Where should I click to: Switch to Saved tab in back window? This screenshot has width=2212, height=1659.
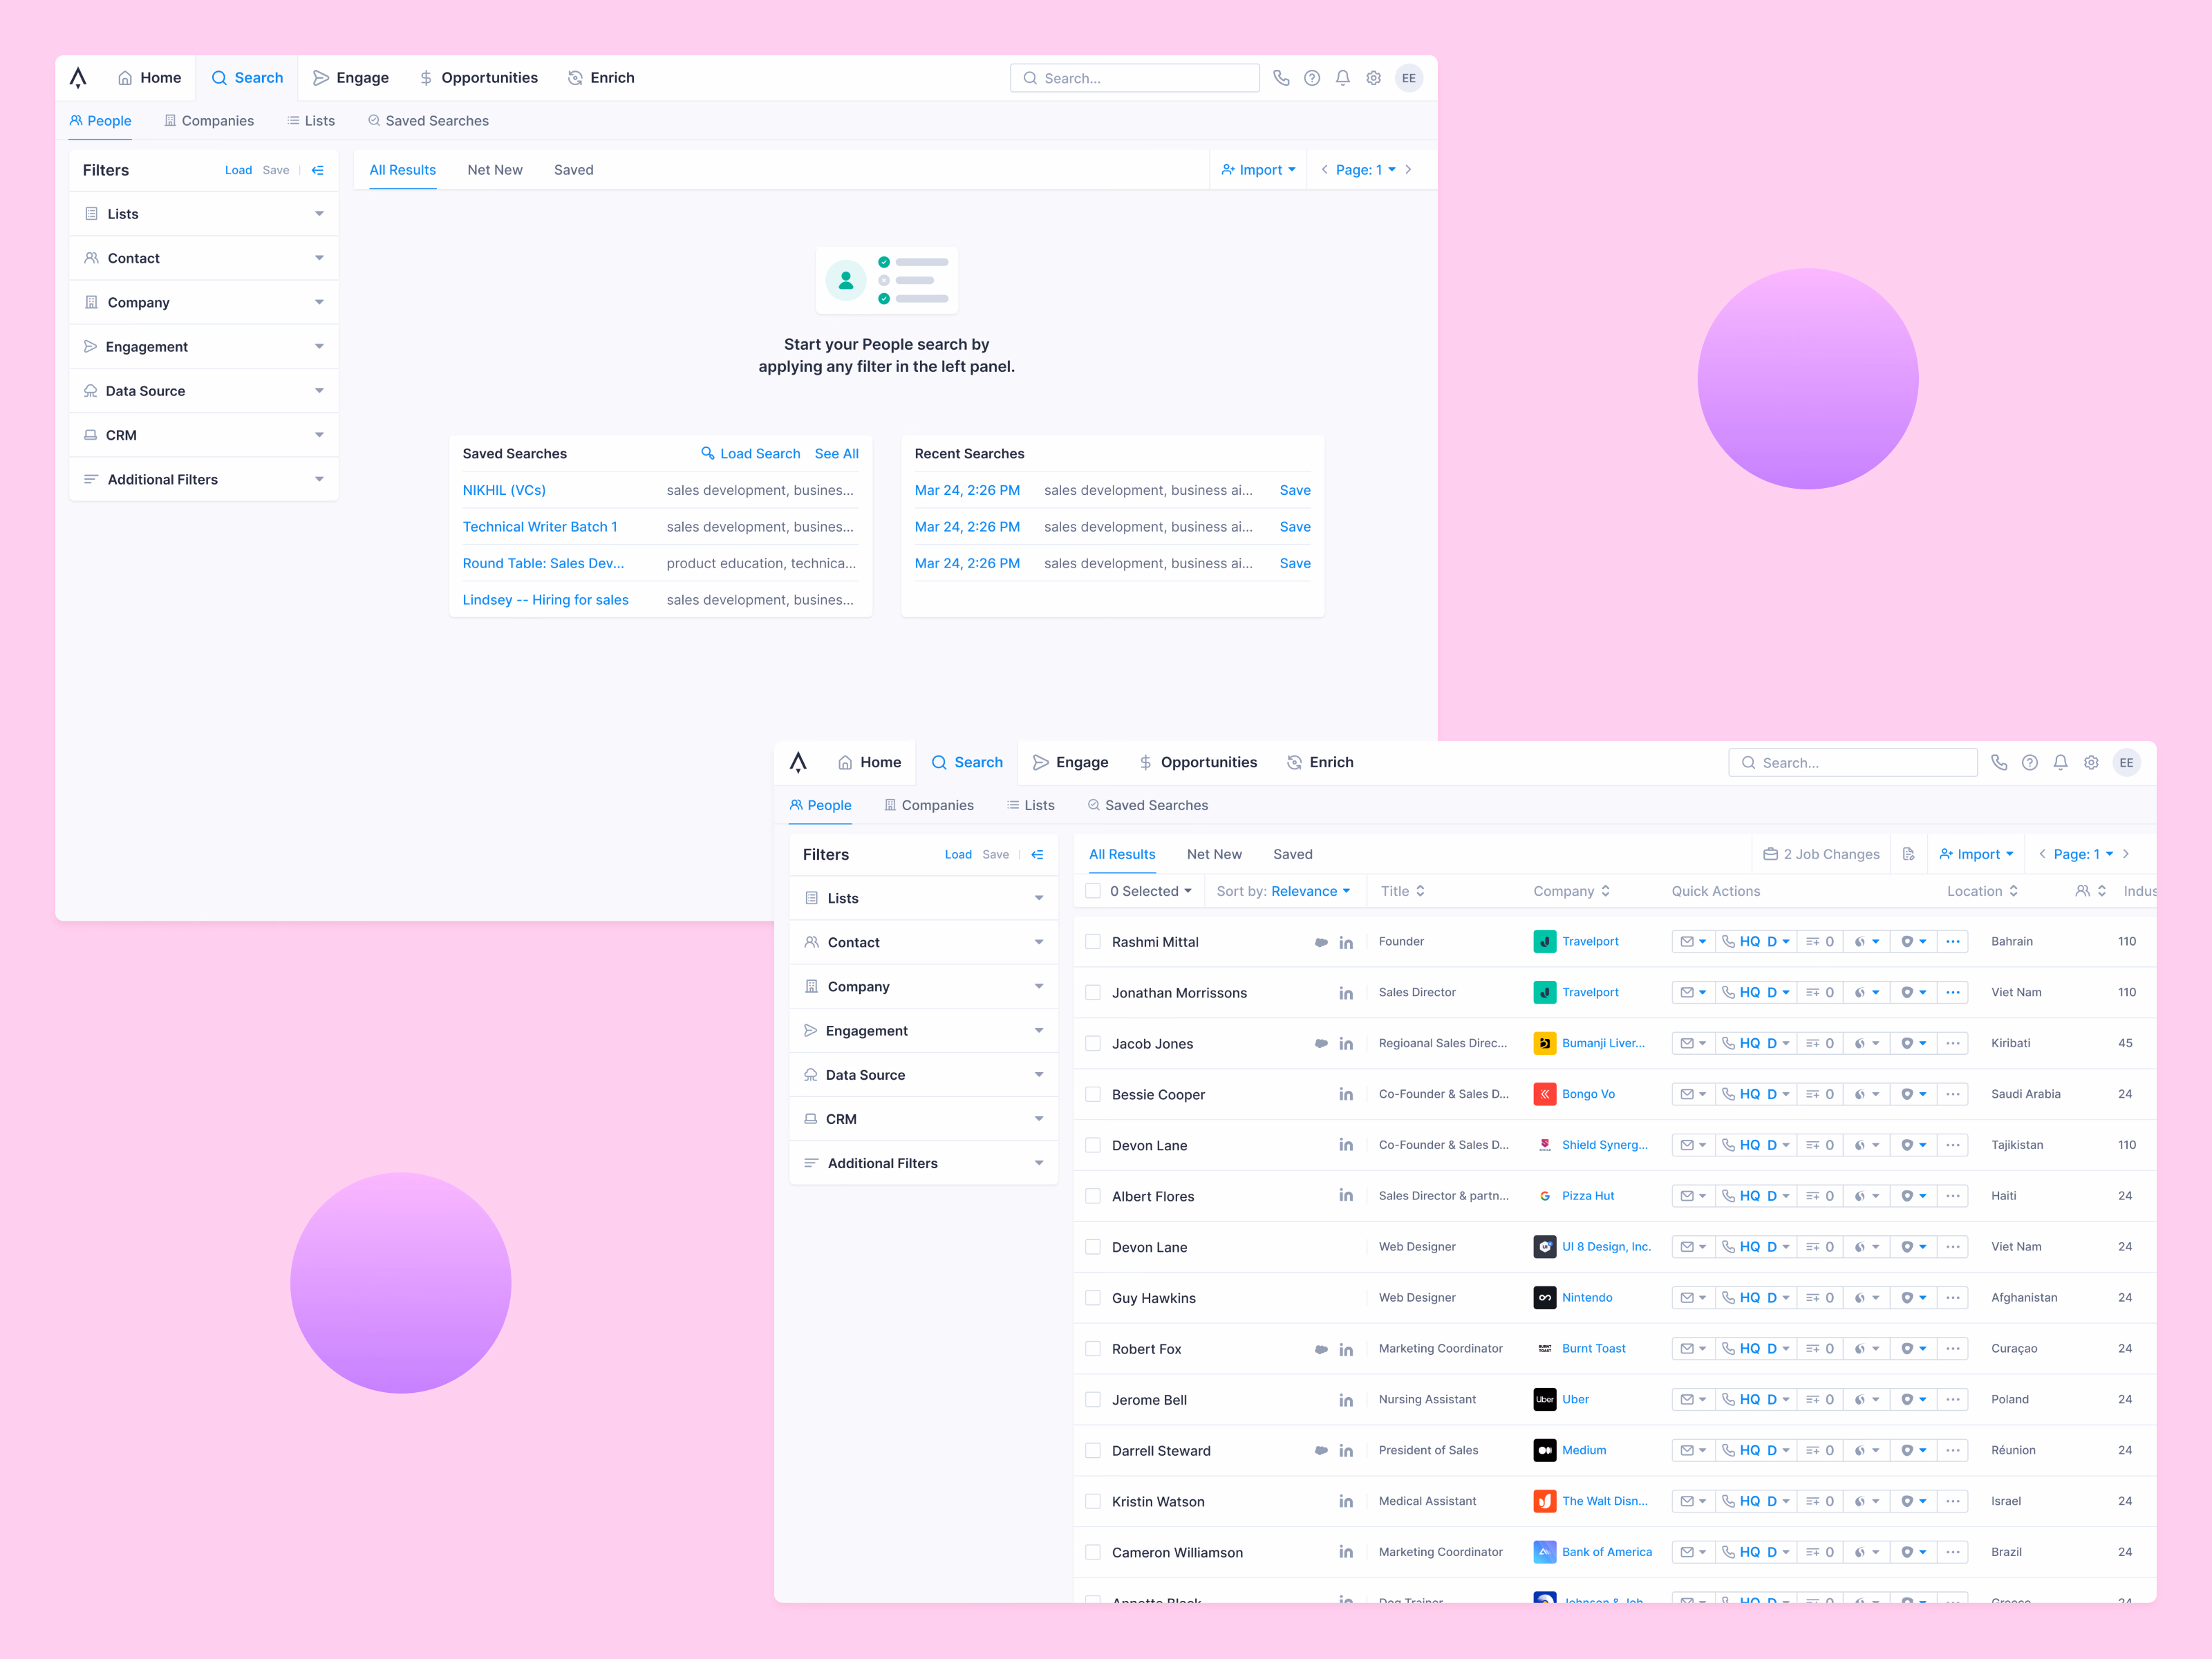574,170
